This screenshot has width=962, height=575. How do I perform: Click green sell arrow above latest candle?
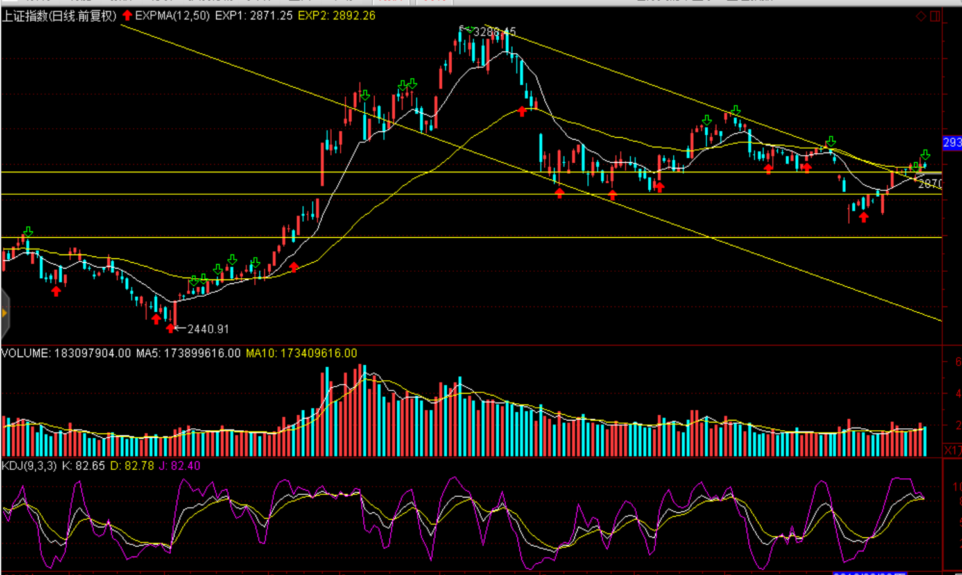pyautogui.click(x=925, y=155)
